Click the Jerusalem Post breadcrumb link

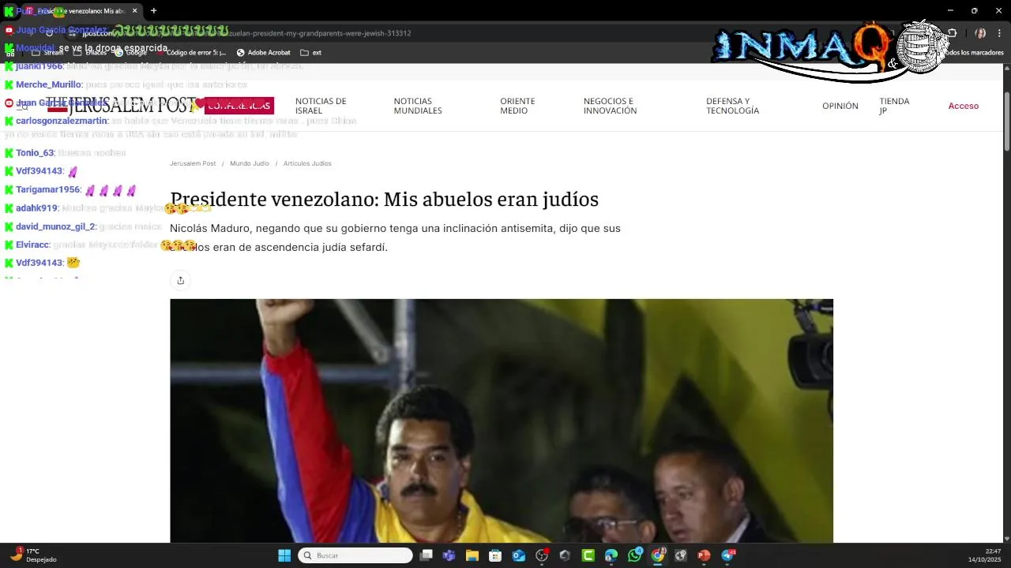[193, 163]
